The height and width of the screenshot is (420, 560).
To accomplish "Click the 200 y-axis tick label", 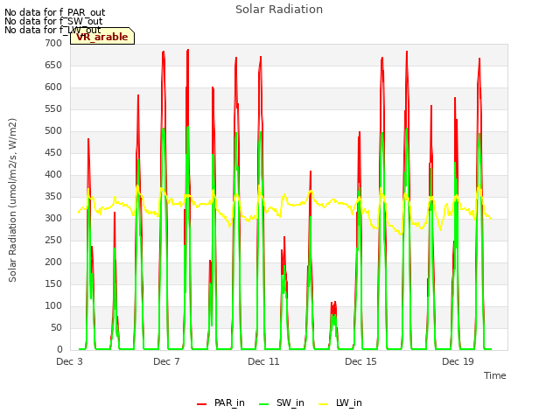I will [x=53, y=262].
